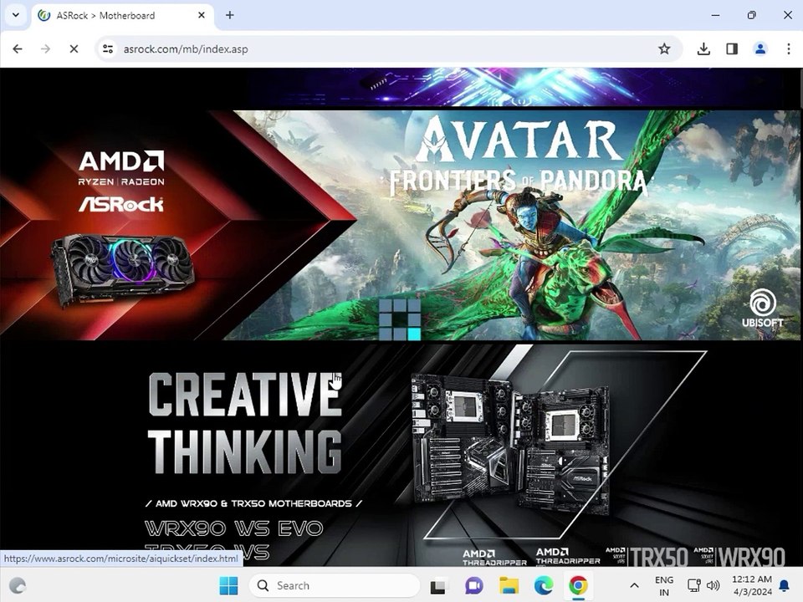This screenshot has width=803, height=602.
Task: Expand the tab search dropdown
Action: pos(15,15)
